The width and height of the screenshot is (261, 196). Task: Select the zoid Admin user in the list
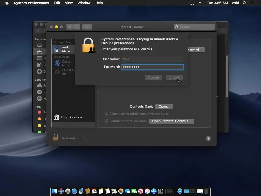[x=63, y=49]
